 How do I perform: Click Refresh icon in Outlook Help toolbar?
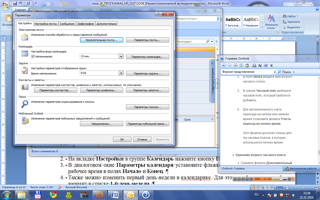click(241, 65)
